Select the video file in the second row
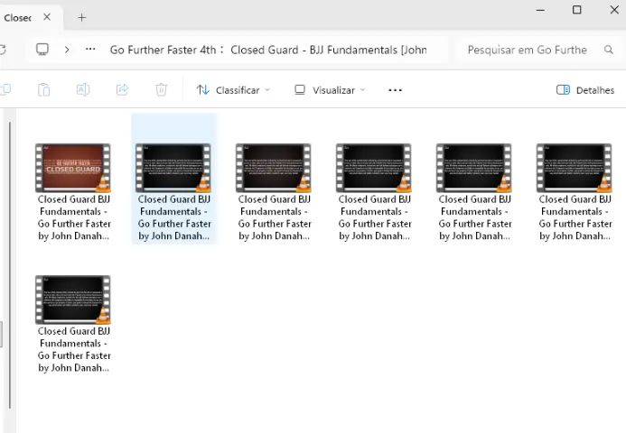Image resolution: width=626 pixels, height=433 pixels. [x=73, y=324]
